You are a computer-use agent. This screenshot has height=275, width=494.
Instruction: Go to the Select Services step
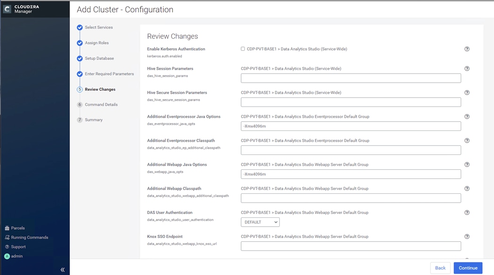click(99, 27)
